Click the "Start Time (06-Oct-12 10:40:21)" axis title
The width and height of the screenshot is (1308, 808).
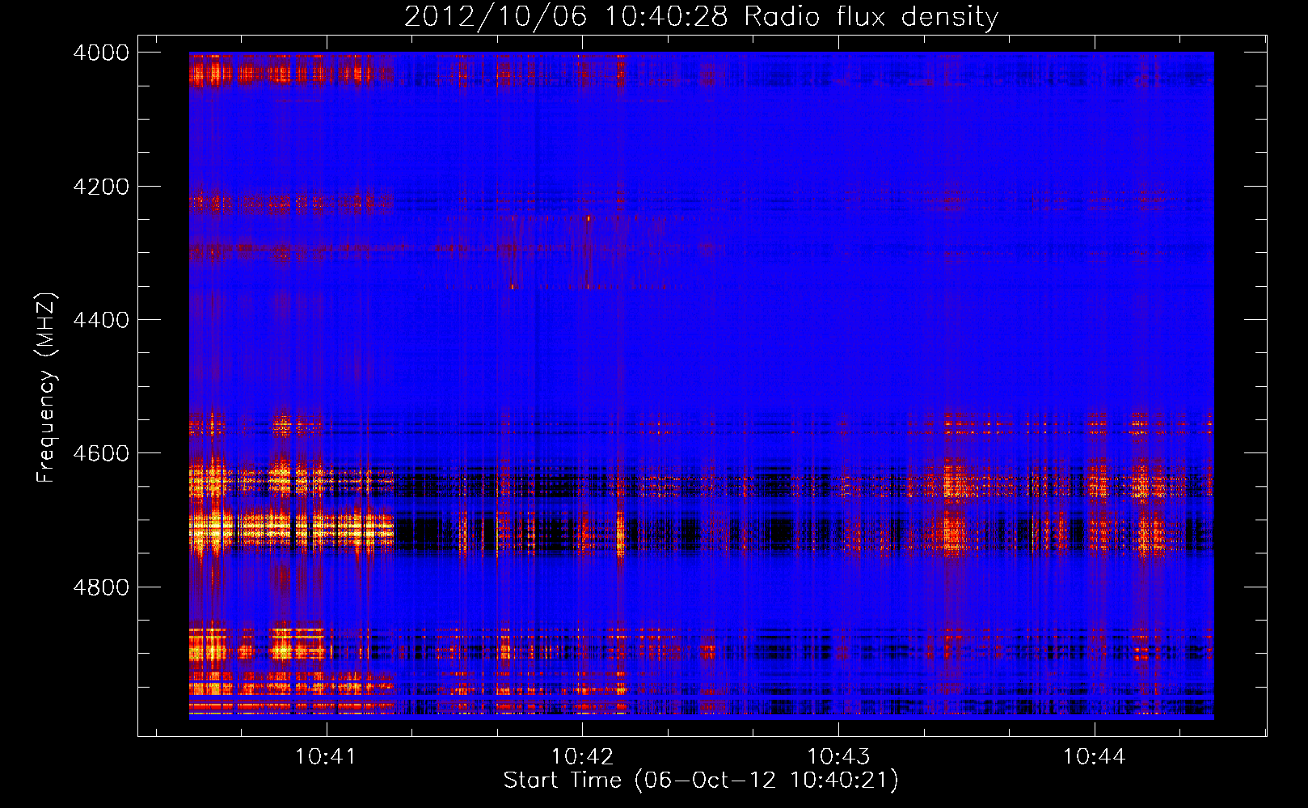point(701,781)
